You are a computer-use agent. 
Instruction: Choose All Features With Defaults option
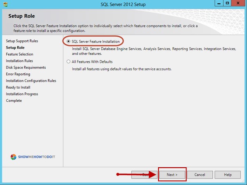point(68,61)
